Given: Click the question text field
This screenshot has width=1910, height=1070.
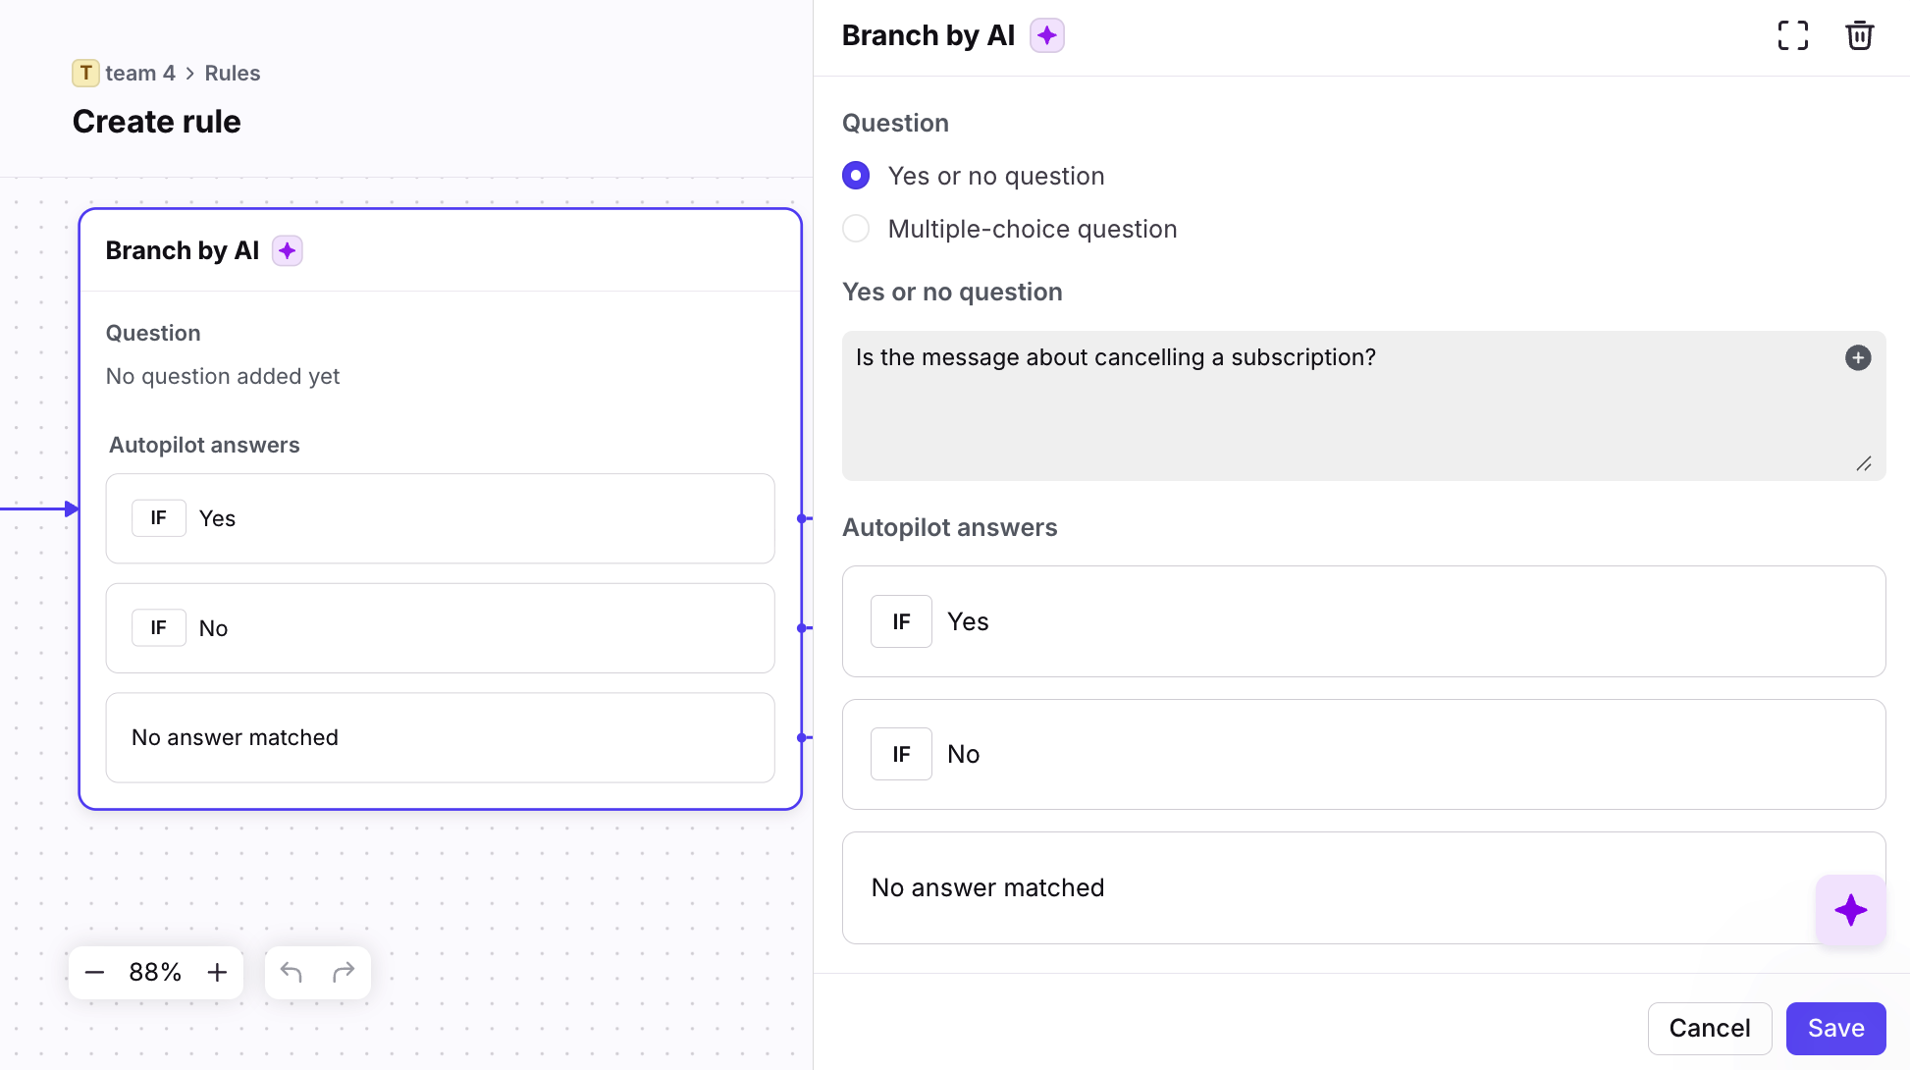Looking at the screenshot, I should (1345, 404).
